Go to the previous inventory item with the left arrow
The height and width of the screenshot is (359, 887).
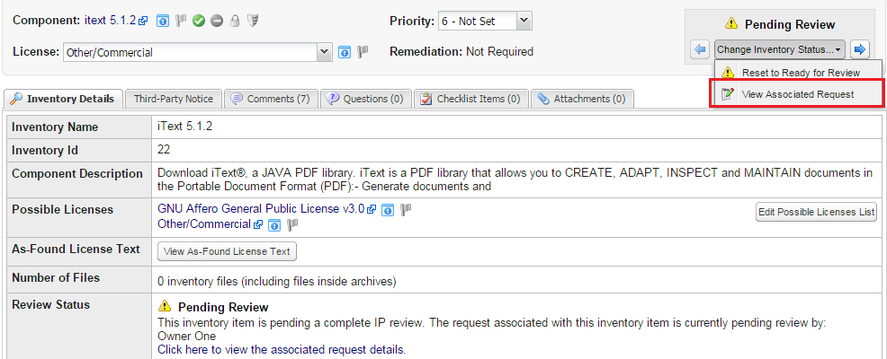pos(700,49)
